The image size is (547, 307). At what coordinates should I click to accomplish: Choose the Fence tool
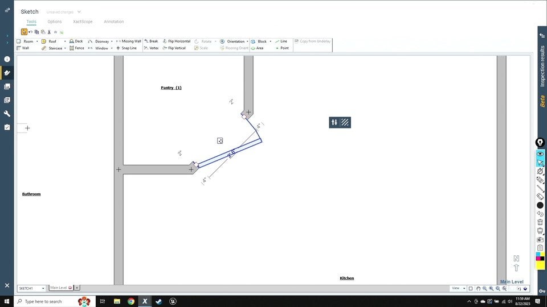76,48
